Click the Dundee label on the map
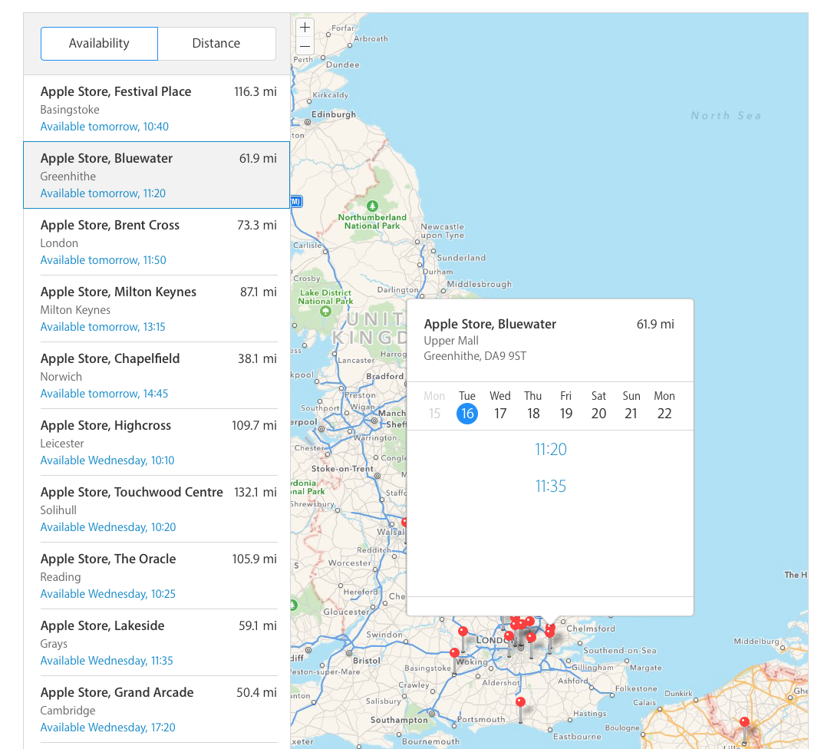This screenshot has height=749, width=834. 342,64
